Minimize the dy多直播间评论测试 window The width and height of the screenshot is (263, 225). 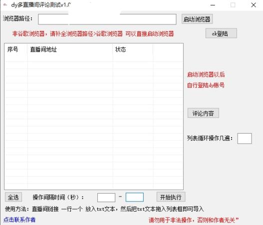[213, 5]
